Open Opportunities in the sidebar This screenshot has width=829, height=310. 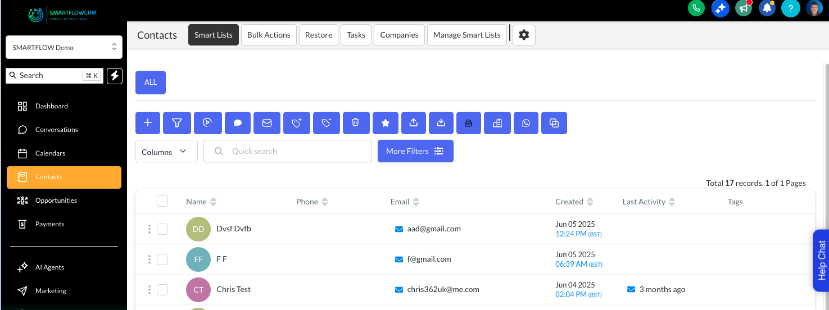[x=64, y=200]
